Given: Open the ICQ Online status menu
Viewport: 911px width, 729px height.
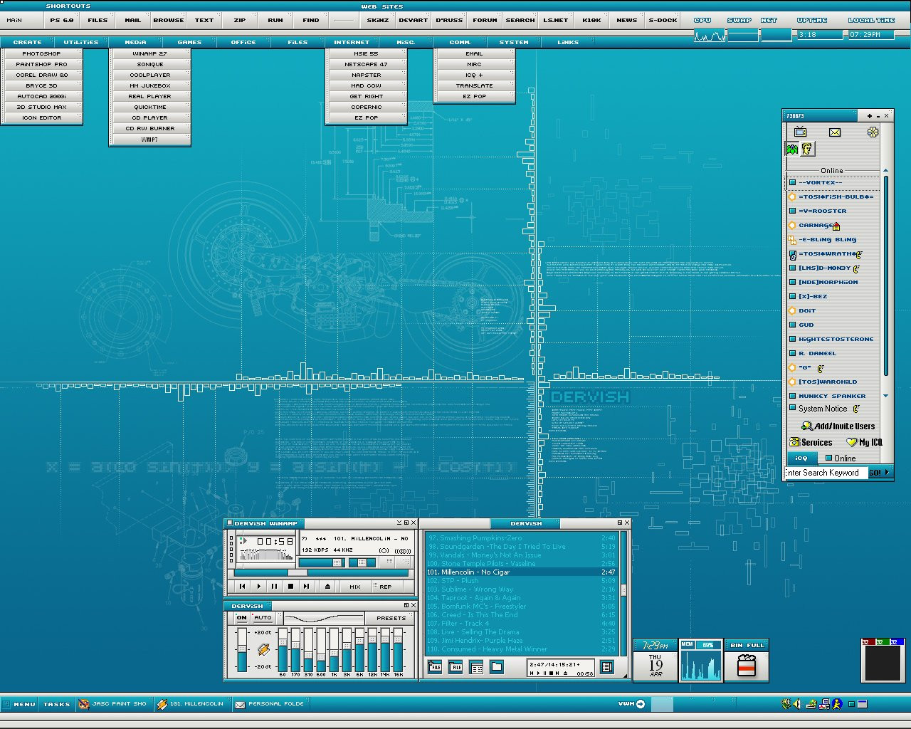Looking at the screenshot, I should point(841,458).
